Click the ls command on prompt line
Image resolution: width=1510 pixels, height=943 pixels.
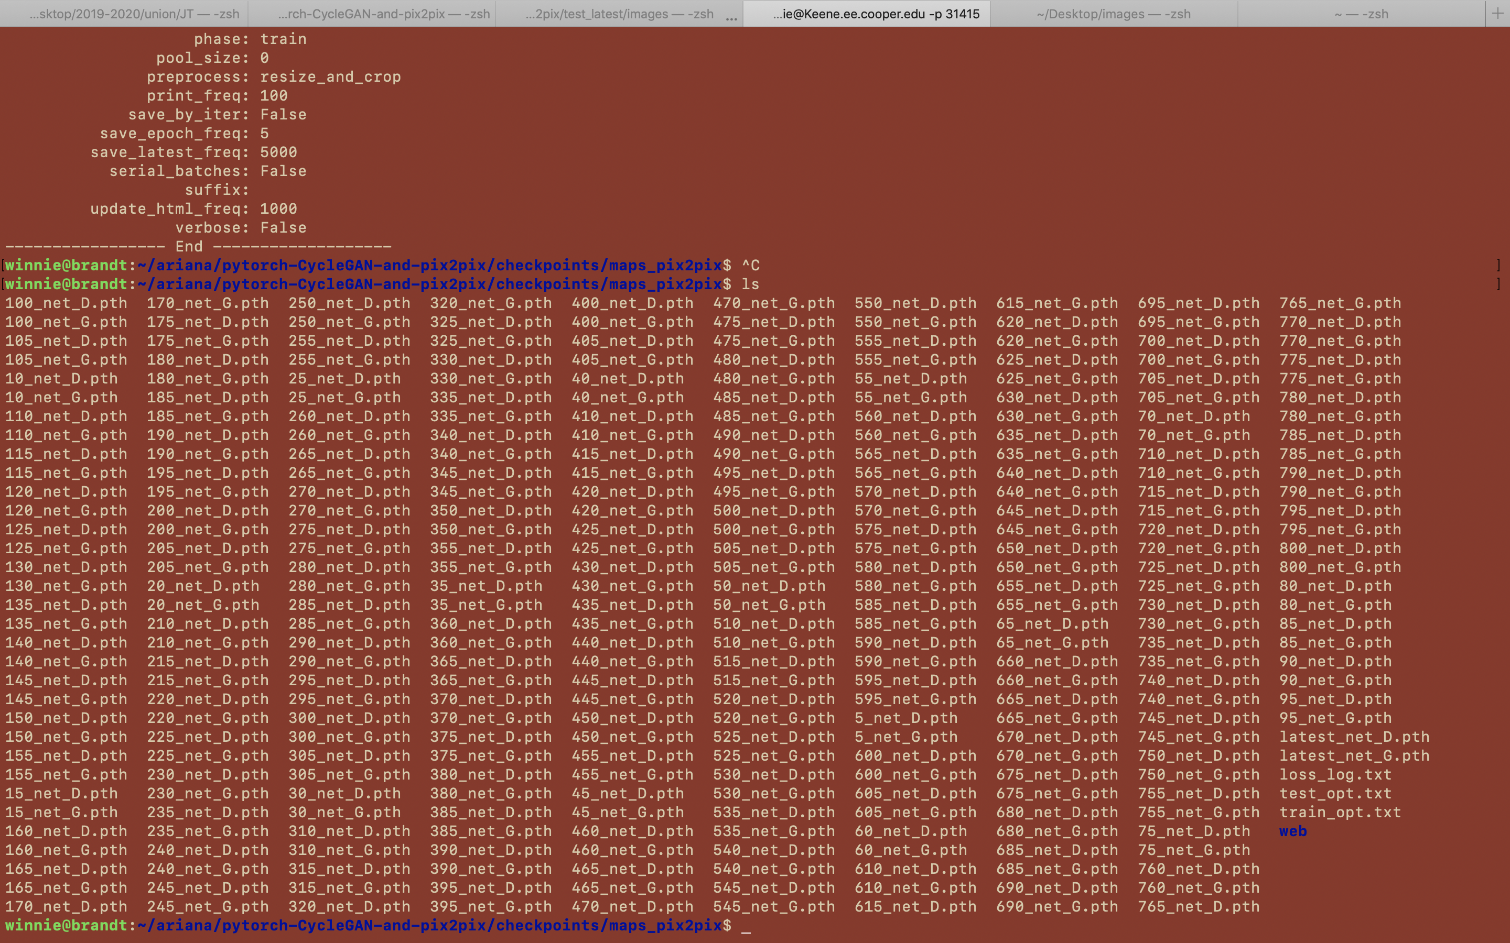point(751,284)
